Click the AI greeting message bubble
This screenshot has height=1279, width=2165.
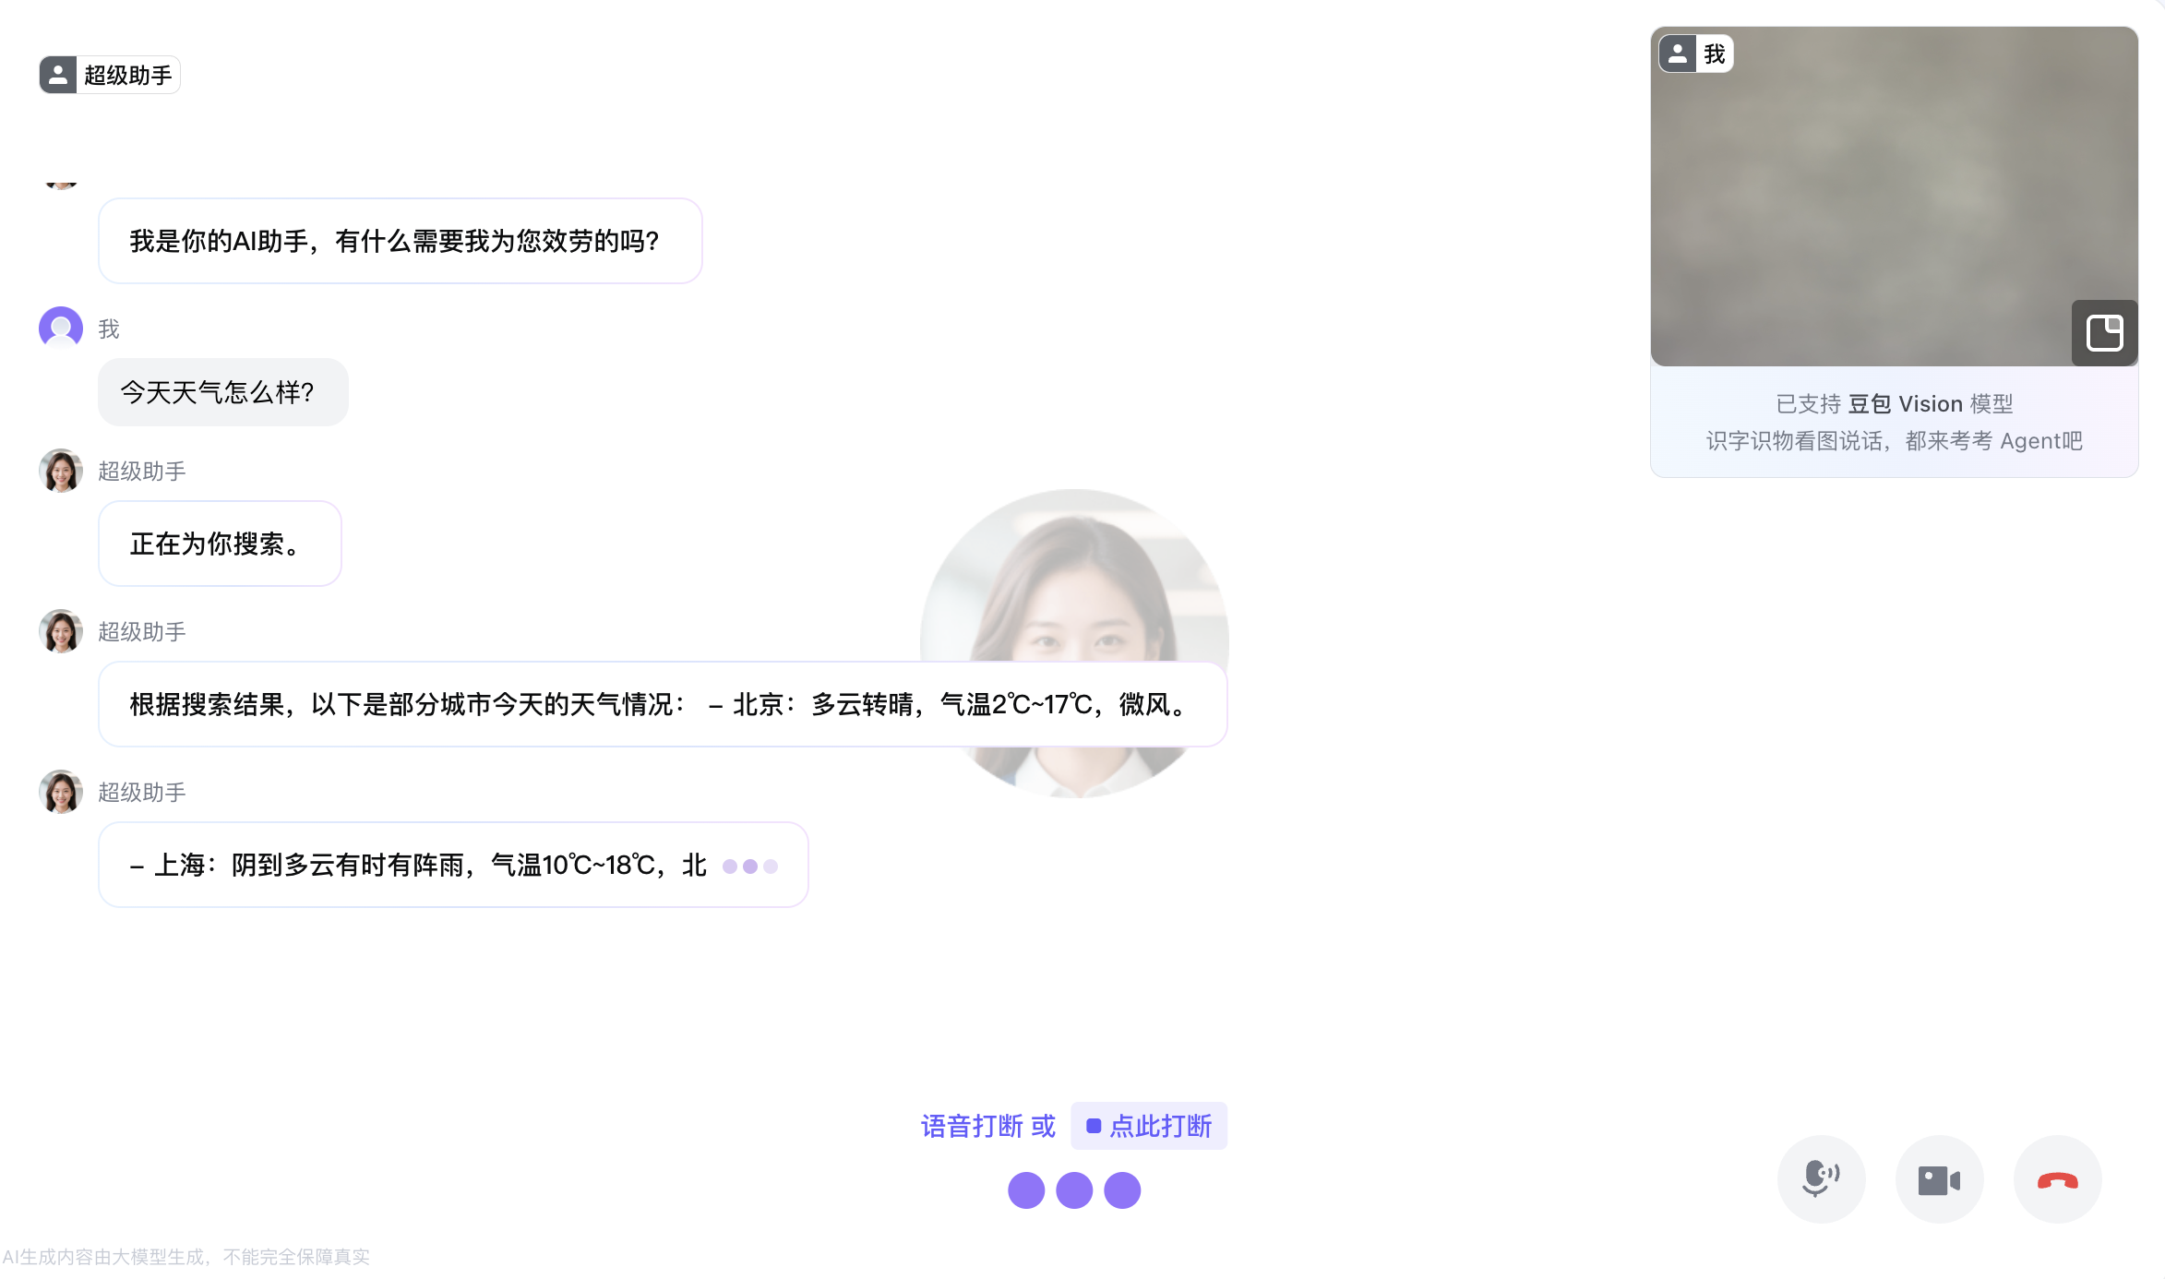(x=400, y=241)
